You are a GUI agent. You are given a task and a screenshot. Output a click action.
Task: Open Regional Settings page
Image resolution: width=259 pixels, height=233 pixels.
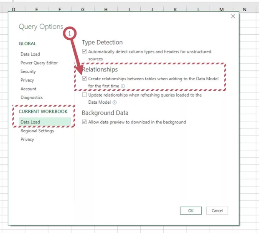pos(37,131)
